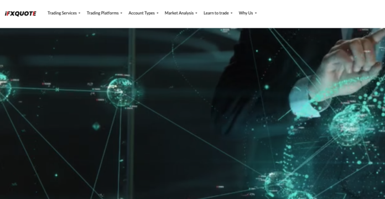
Task: Expand the Trading Services dropdown arrow
Action: pyautogui.click(x=79, y=13)
